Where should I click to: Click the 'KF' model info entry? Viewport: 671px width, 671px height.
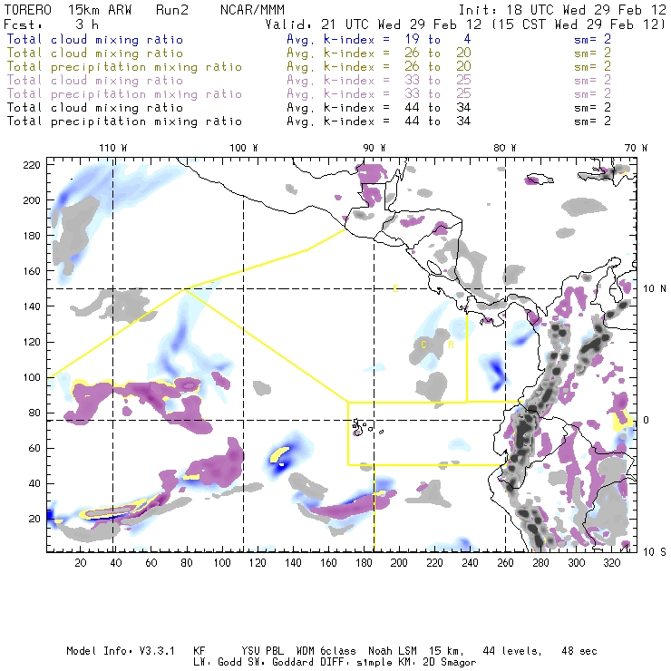click(199, 651)
